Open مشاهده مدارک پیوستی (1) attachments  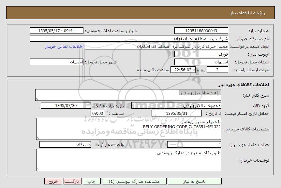[x=134, y=181]
